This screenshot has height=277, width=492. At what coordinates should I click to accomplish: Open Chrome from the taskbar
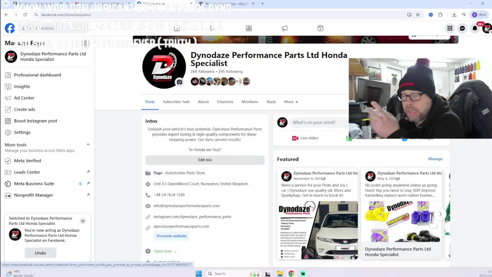pos(291,274)
